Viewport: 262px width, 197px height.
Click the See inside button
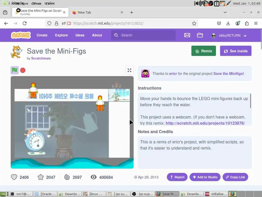point(236,51)
